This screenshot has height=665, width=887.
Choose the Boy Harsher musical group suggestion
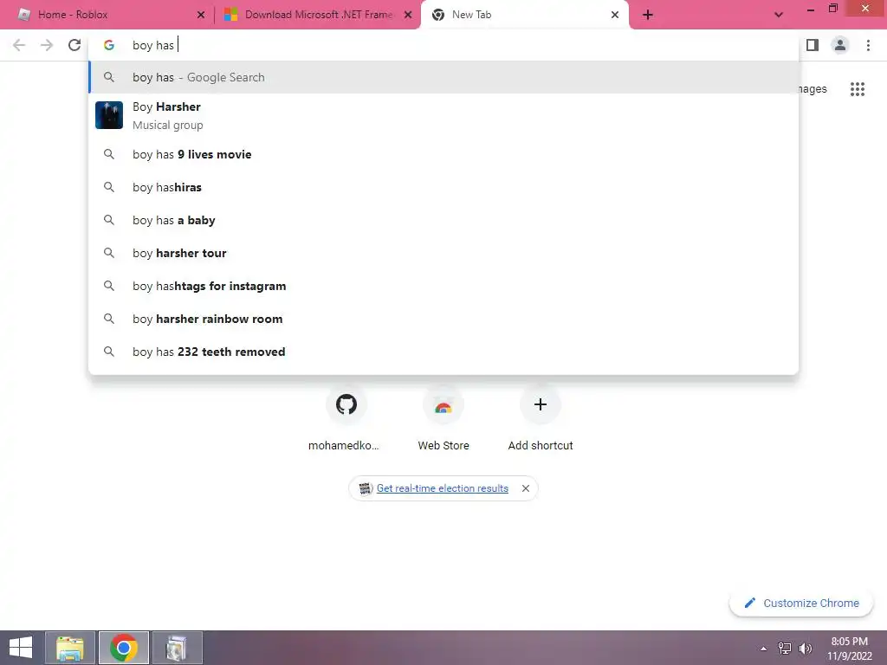443,115
